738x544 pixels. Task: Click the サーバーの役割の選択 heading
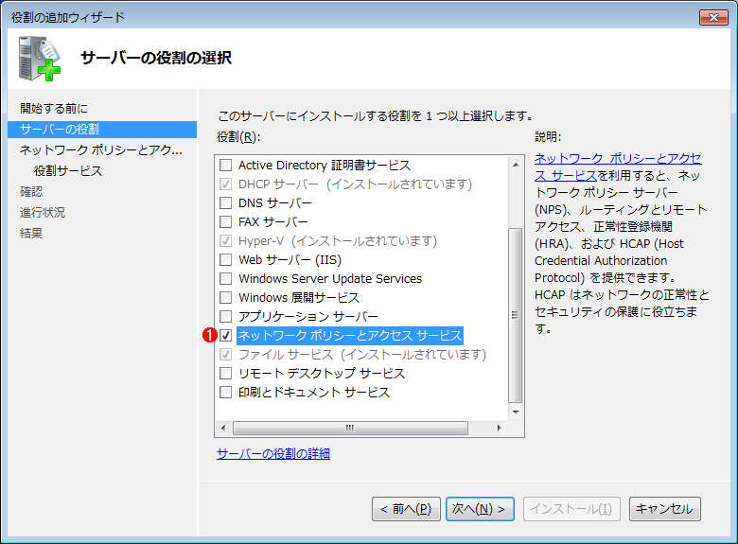point(156,58)
